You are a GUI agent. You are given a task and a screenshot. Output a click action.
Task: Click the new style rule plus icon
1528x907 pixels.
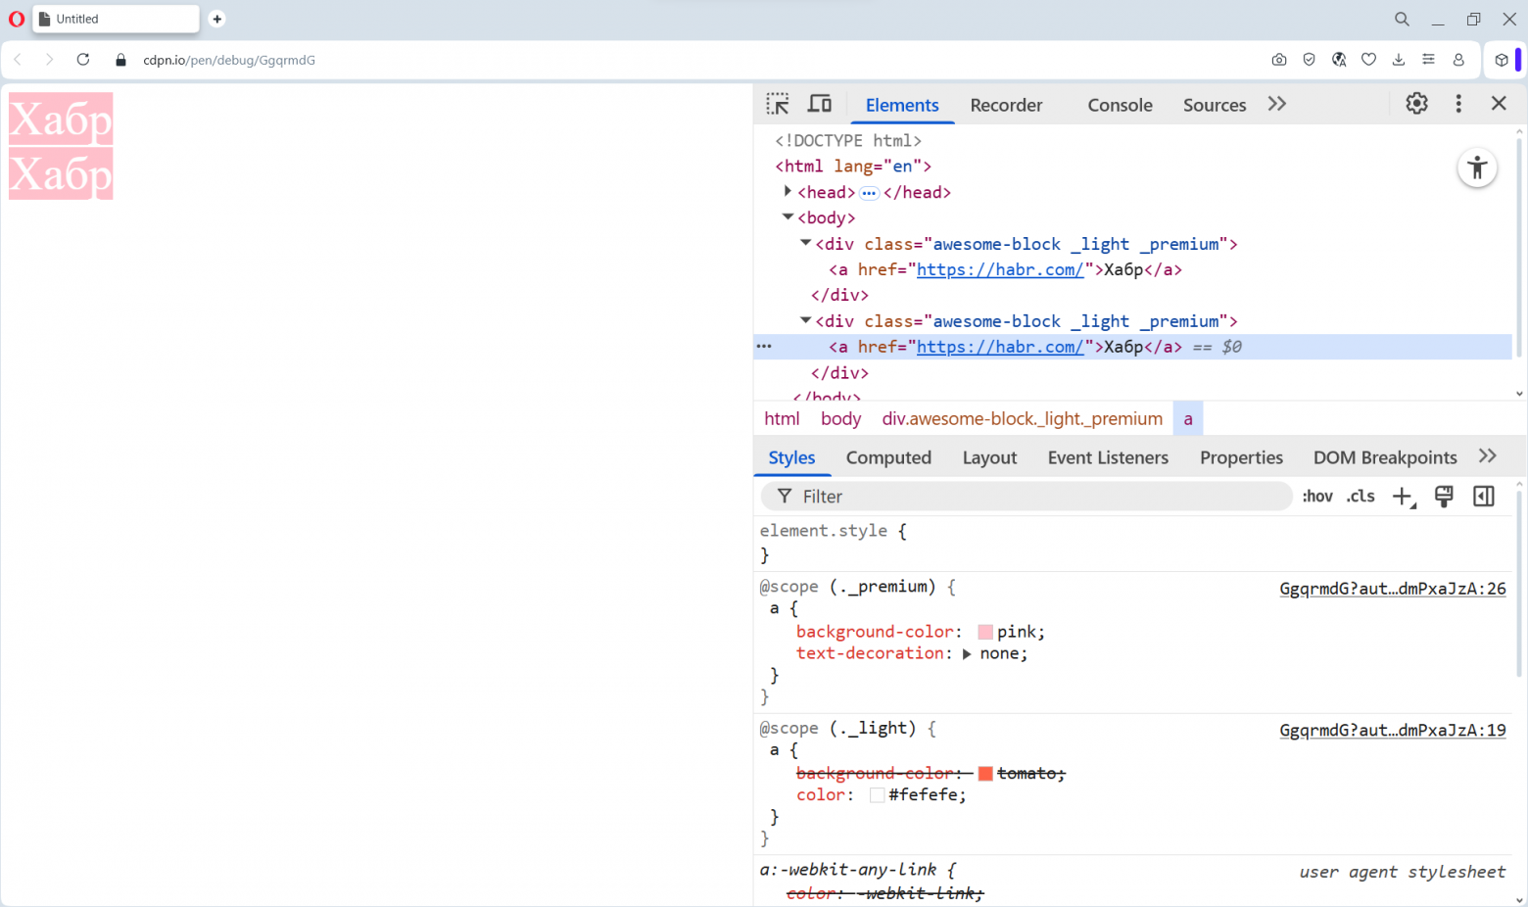point(1404,497)
